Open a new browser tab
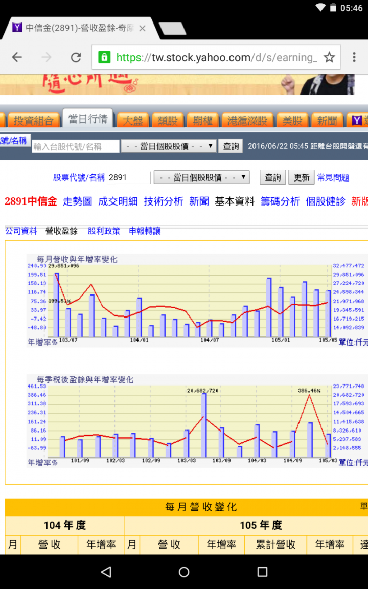Image resolution: width=368 pixels, height=589 pixels. 172,29
